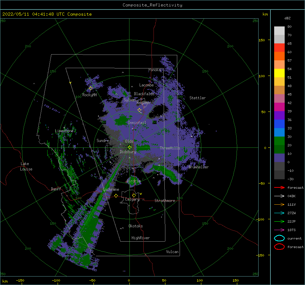305x285 pixels.
Task: Click the -30 dBZ value label
Action: pyautogui.click(x=290, y=179)
